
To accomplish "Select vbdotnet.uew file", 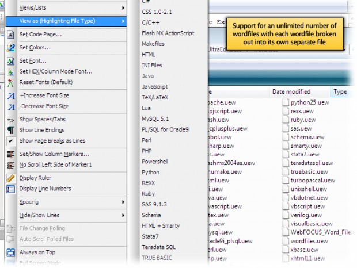I will (309, 198).
